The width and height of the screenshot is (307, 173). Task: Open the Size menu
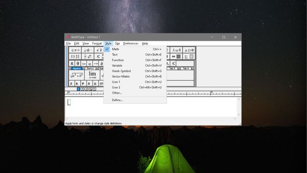(117, 43)
